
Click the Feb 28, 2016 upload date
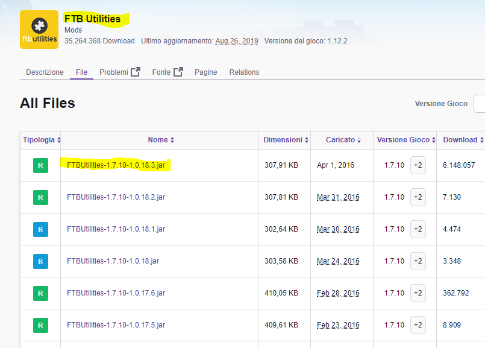[338, 293]
